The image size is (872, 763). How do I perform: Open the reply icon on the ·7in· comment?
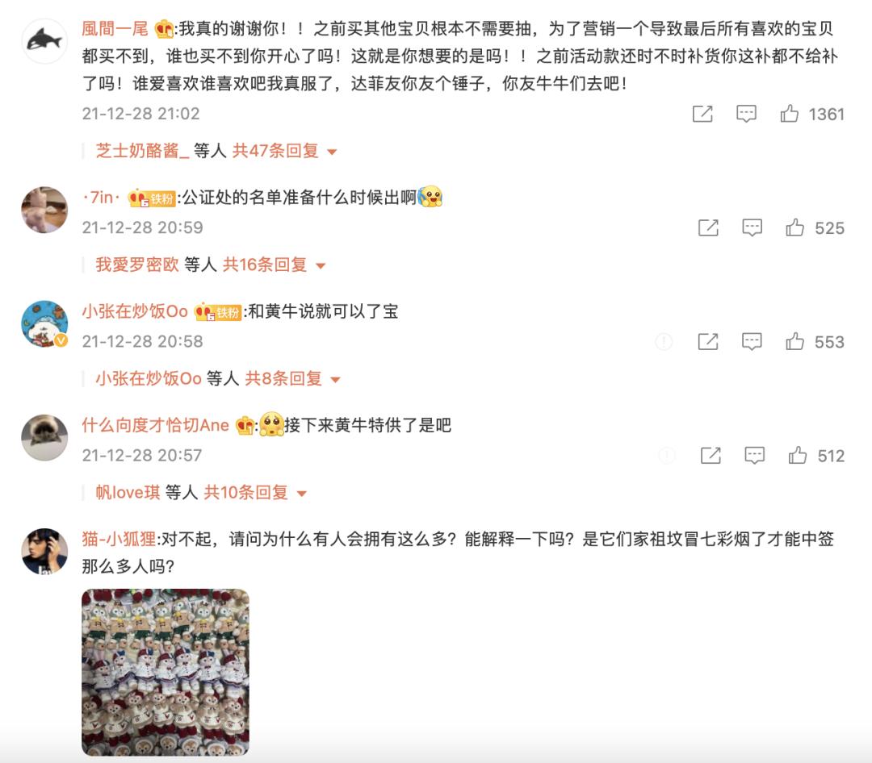pos(752,227)
